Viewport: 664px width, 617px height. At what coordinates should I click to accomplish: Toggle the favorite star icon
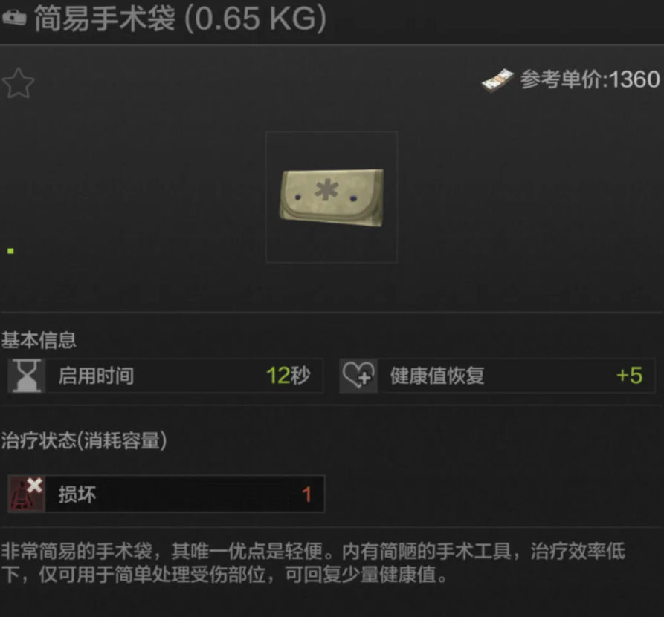pos(18,83)
